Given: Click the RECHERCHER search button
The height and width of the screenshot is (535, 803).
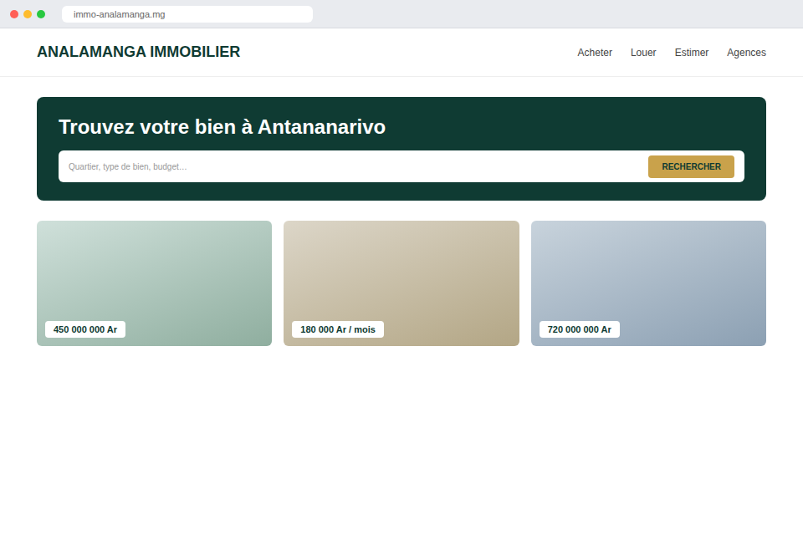Looking at the screenshot, I should pyautogui.click(x=691, y=166).
